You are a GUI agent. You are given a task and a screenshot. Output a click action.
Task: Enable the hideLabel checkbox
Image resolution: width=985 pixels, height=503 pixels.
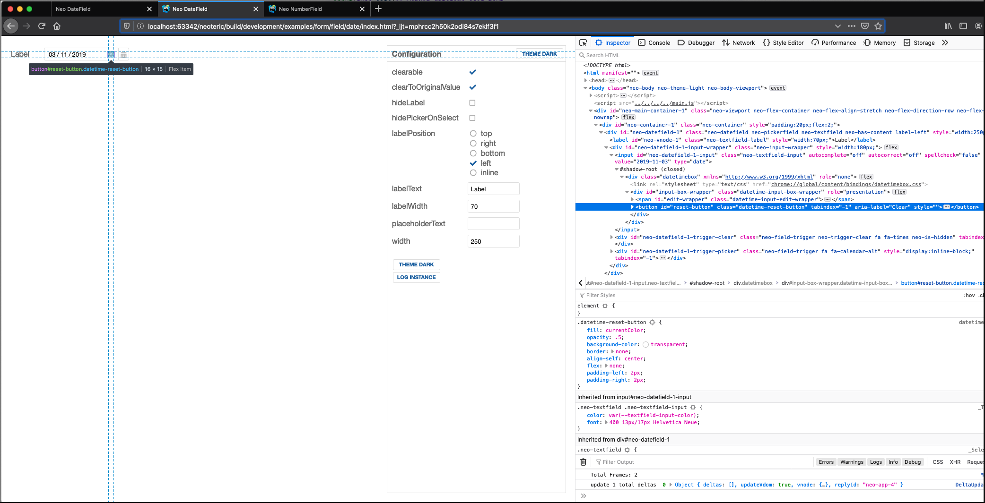pyautogui.click(x=472, y=102)
